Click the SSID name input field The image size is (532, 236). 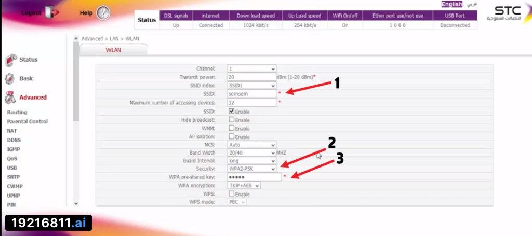coord(252,94)
